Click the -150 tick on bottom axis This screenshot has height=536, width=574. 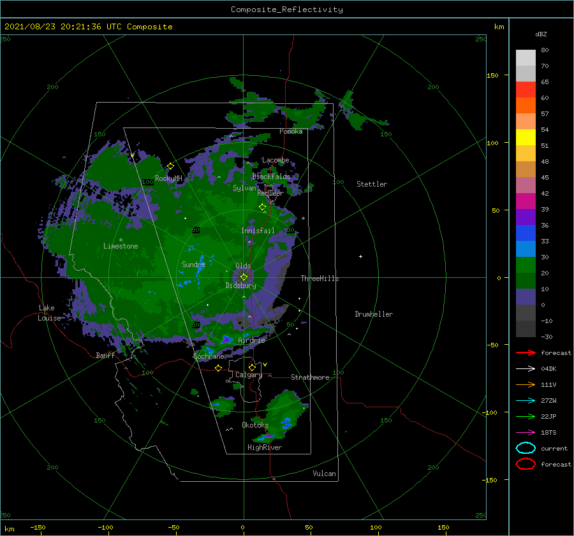tap(38, 527)
